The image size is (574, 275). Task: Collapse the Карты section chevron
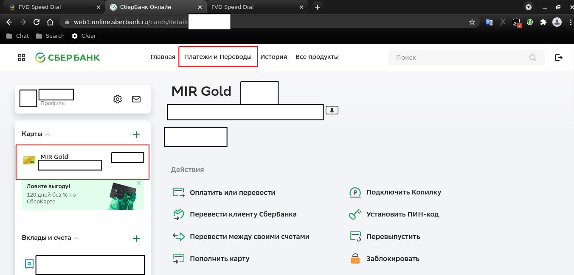[x=47, y=134]
